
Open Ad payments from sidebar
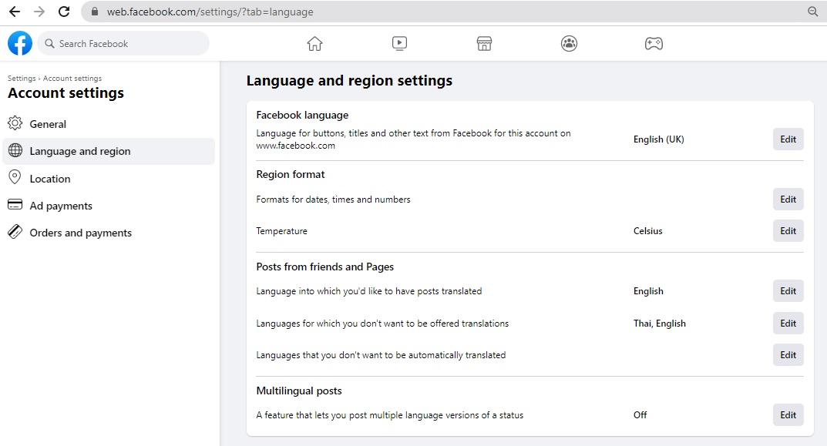point(61,206)
